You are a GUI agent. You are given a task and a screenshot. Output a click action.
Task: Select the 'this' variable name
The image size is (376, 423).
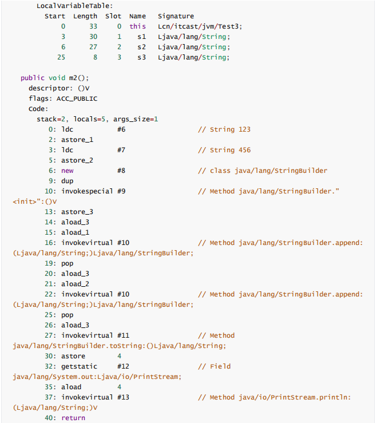click(137, 26)
